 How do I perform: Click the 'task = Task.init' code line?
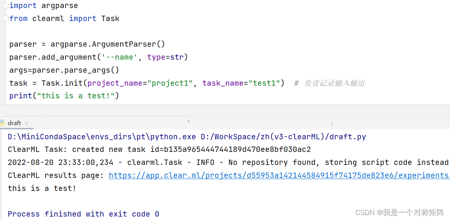147,83
